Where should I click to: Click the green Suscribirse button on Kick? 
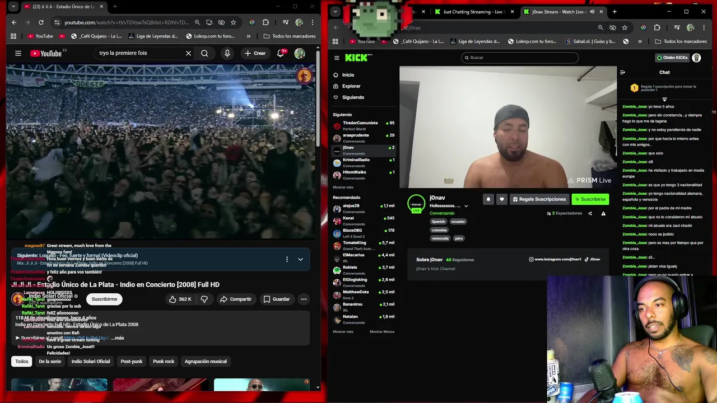pyautogui.click(x=590, y=199)
